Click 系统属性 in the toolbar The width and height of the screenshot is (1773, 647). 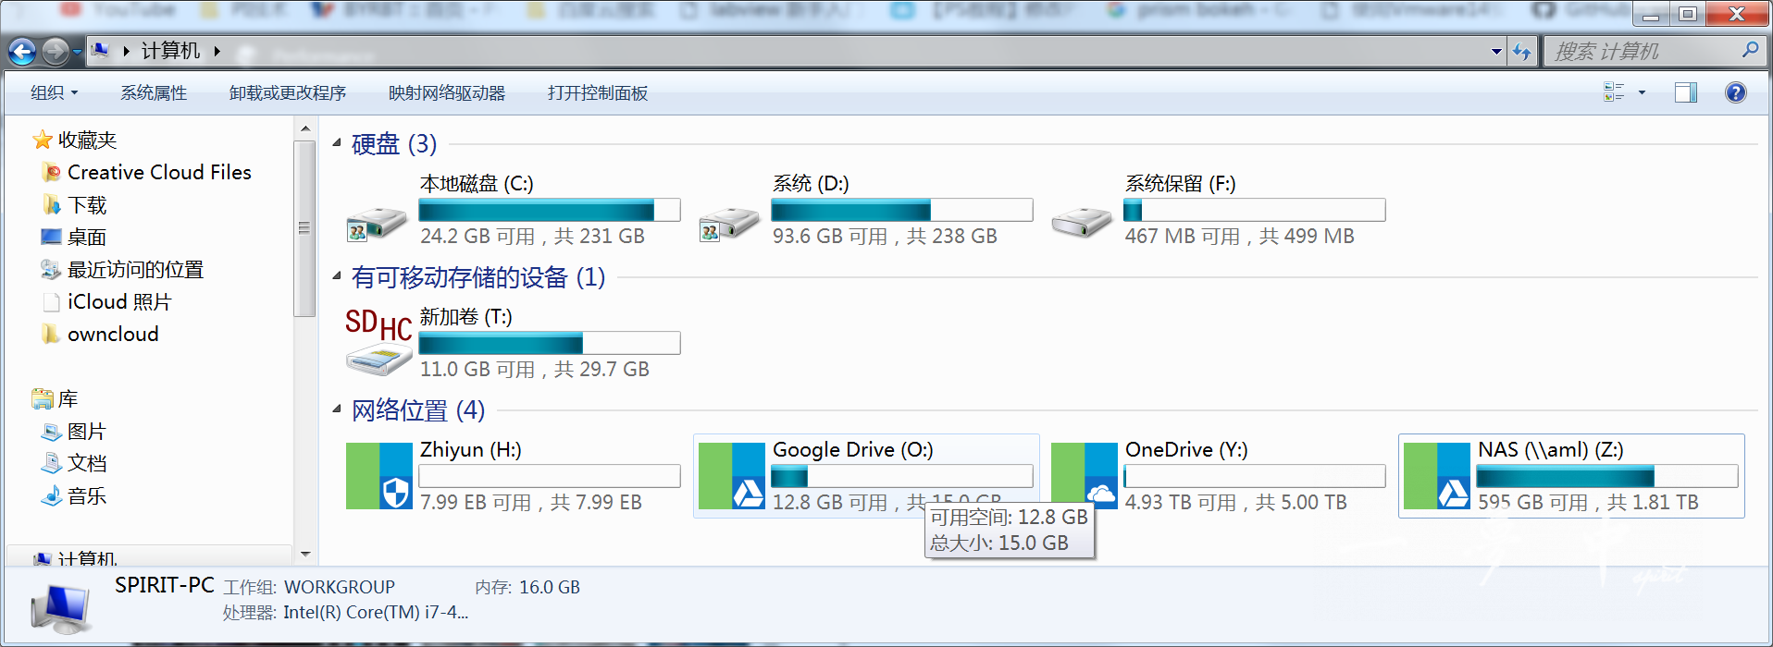click(x=154, y=92)
